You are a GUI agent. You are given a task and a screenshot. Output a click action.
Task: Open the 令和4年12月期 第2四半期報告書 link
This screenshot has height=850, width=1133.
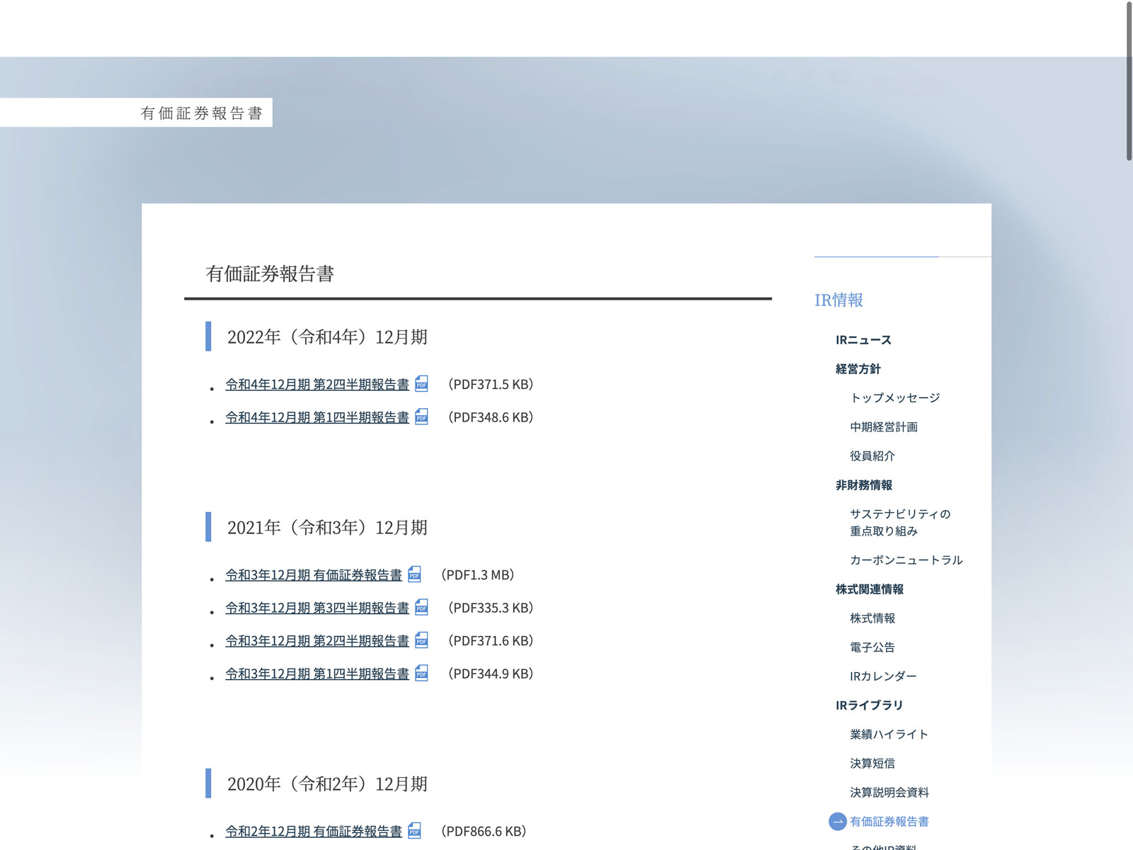pyautogui.click(x=317, y=385)
